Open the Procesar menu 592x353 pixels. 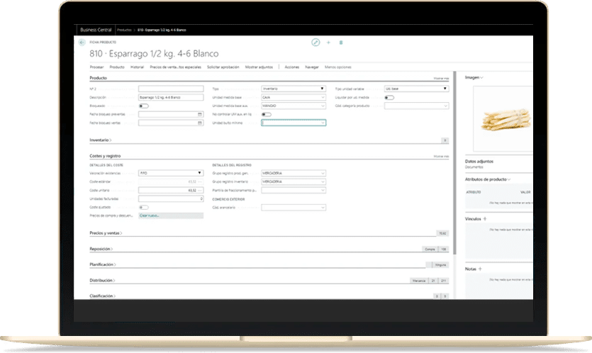[97, 66]
